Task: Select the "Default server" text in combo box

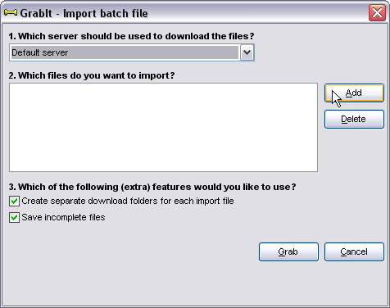Action: point(40,52)
